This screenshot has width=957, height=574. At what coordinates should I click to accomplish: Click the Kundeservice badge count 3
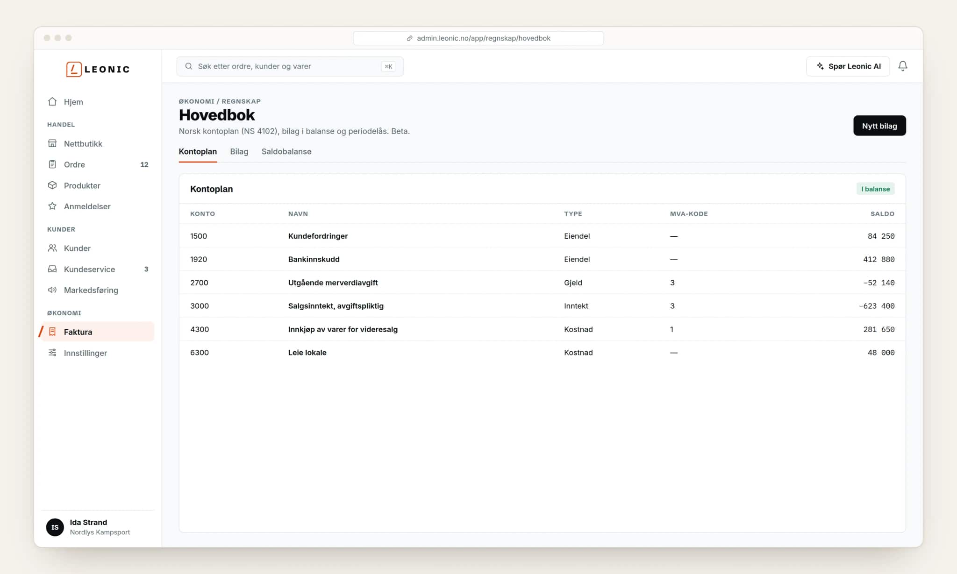pos(146,269)
